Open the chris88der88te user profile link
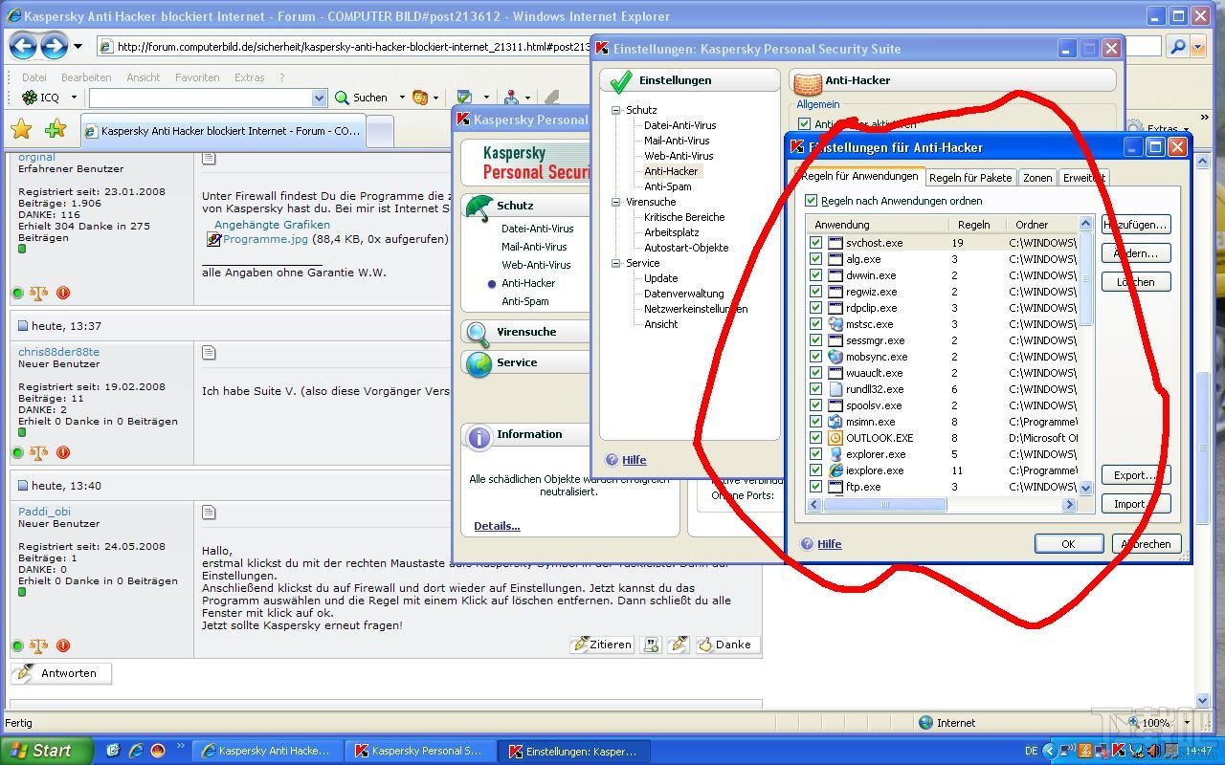The image size is (1225, 765). pos(58,352)
